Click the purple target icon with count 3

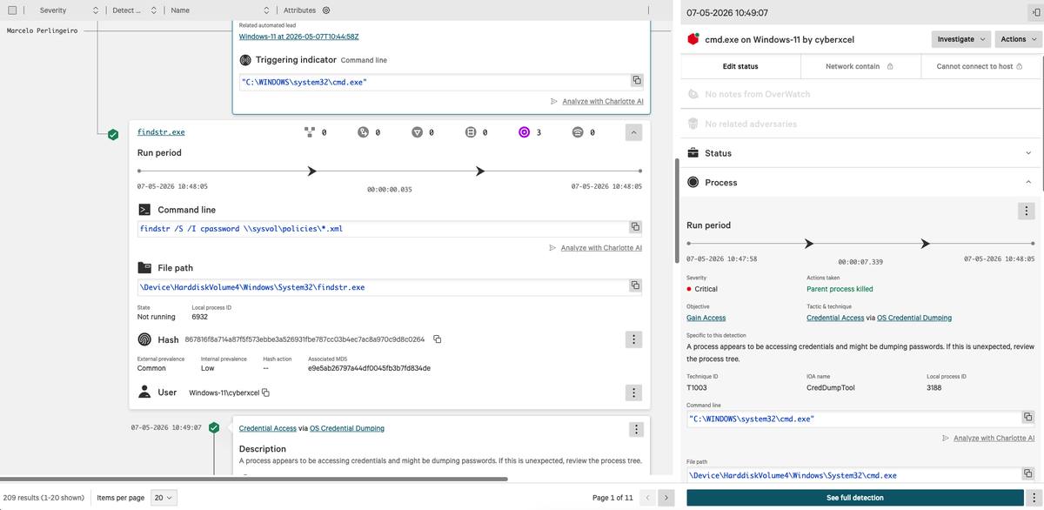click(524, 132)
